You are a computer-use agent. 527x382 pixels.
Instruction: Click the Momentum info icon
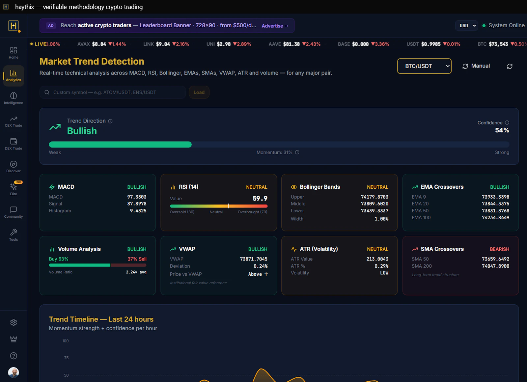pos(297,152)
